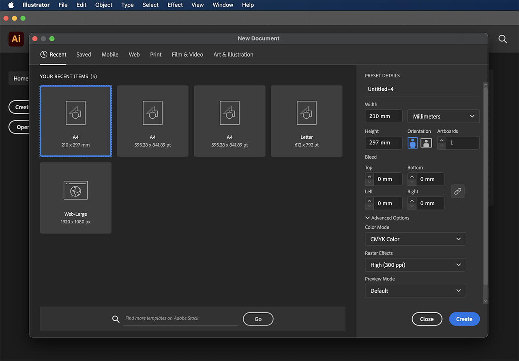Image resolution: width=519 pixels, height=361 pixels.
Task: Open the Help menu
Action: (248, 5)
